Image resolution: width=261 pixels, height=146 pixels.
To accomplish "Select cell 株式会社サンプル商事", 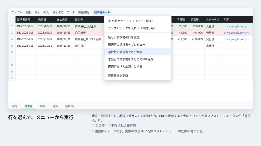I will [89, 39].
